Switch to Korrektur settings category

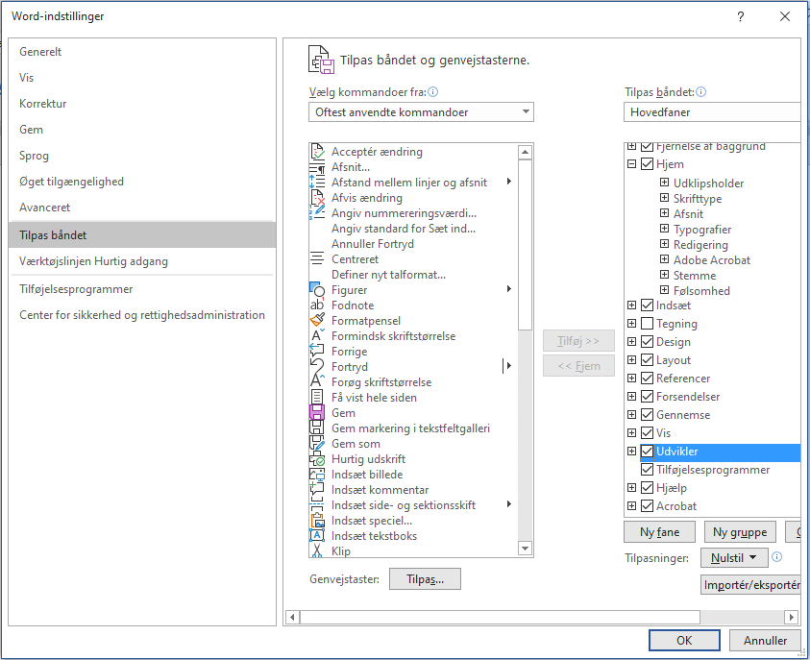click(x=43, y=104)
